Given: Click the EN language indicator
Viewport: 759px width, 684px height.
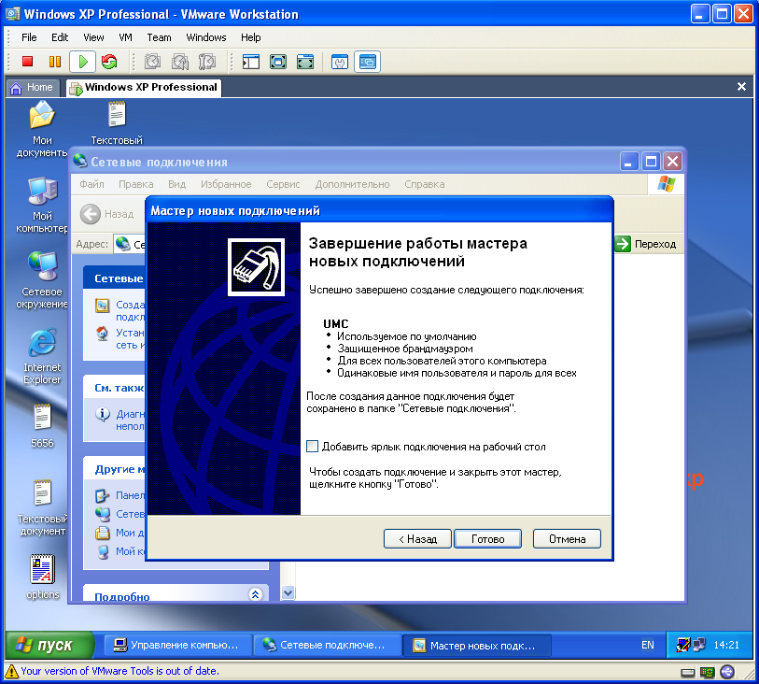Looking at the screenshot, I should tap(647, 645).
